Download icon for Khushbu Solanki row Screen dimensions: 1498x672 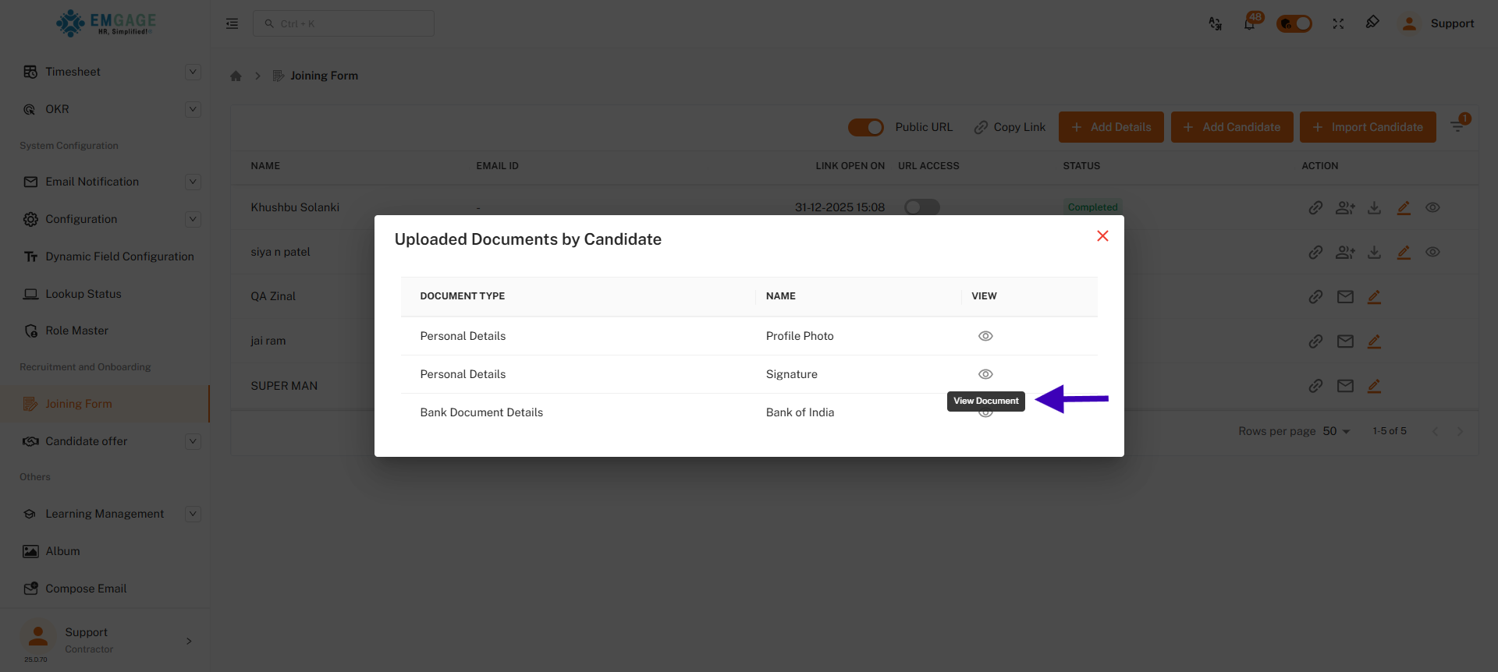click(1375, 207)
